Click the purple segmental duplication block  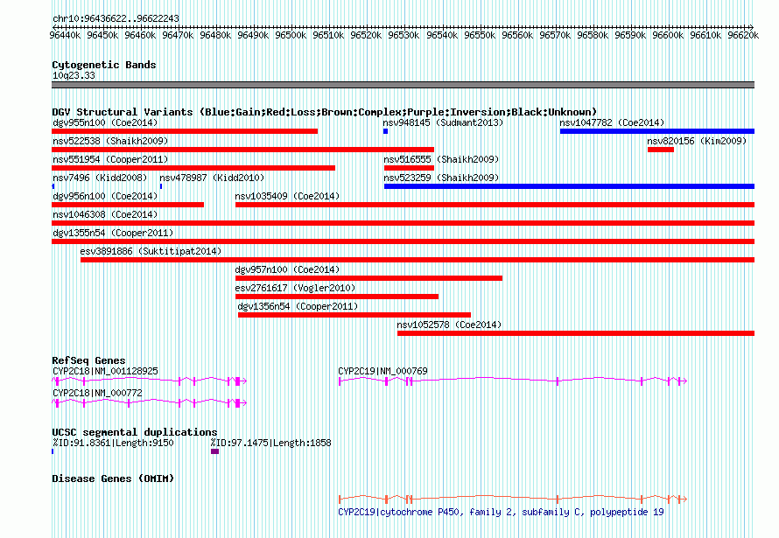[214, 451]
